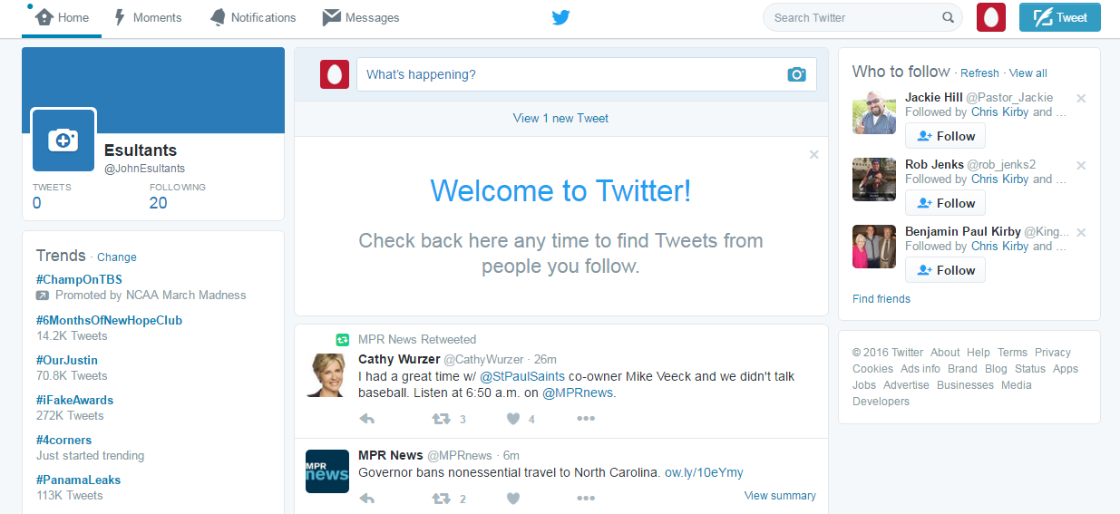The height and width of the screenshot is (514, 1120).
Task: Click View summary on MPR News tweet
Action: point(780,496)
